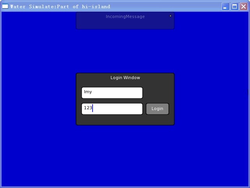
Task: Click the Login button
Action: pos(157,109)
